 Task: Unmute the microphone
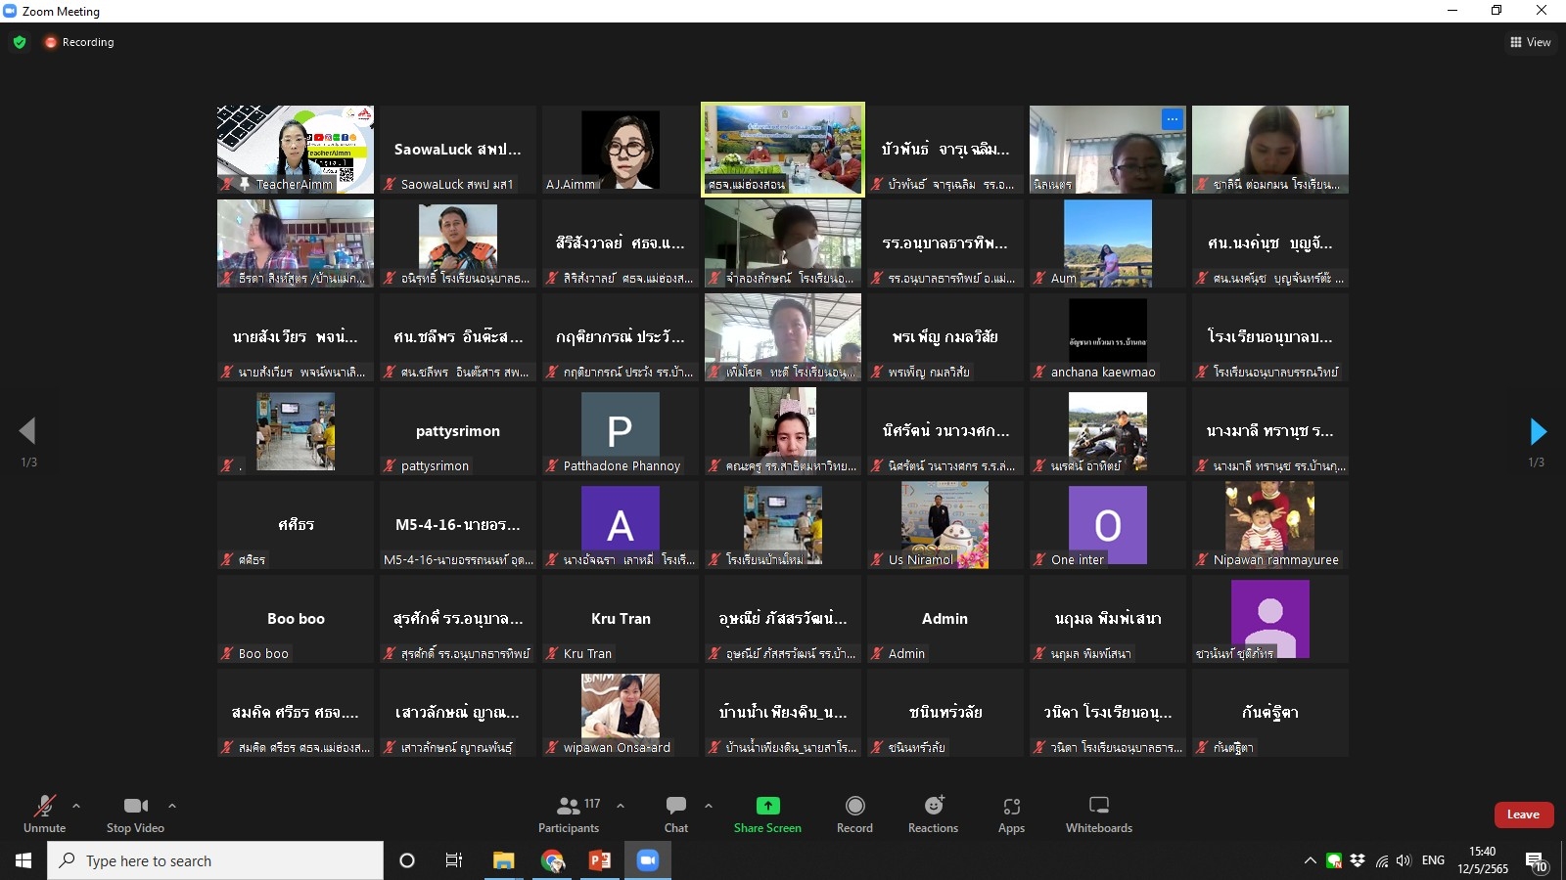click(44, 814)
